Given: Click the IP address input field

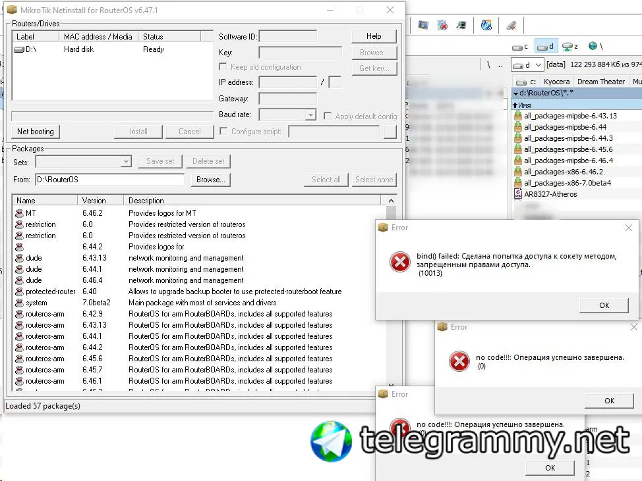Looking at the screenshot, I should click(x=288, y=82).
